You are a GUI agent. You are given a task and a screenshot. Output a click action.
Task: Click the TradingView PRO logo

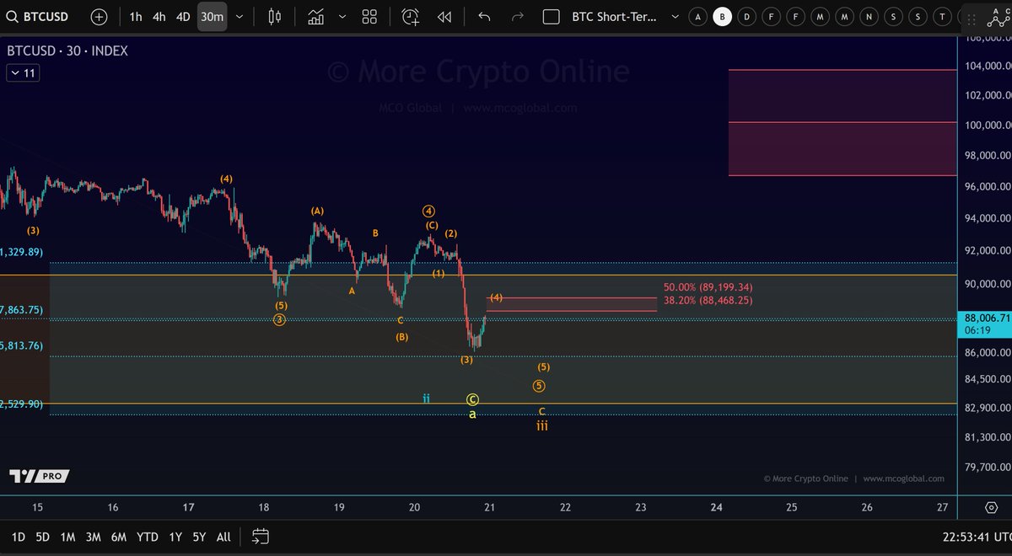(38, 476)
